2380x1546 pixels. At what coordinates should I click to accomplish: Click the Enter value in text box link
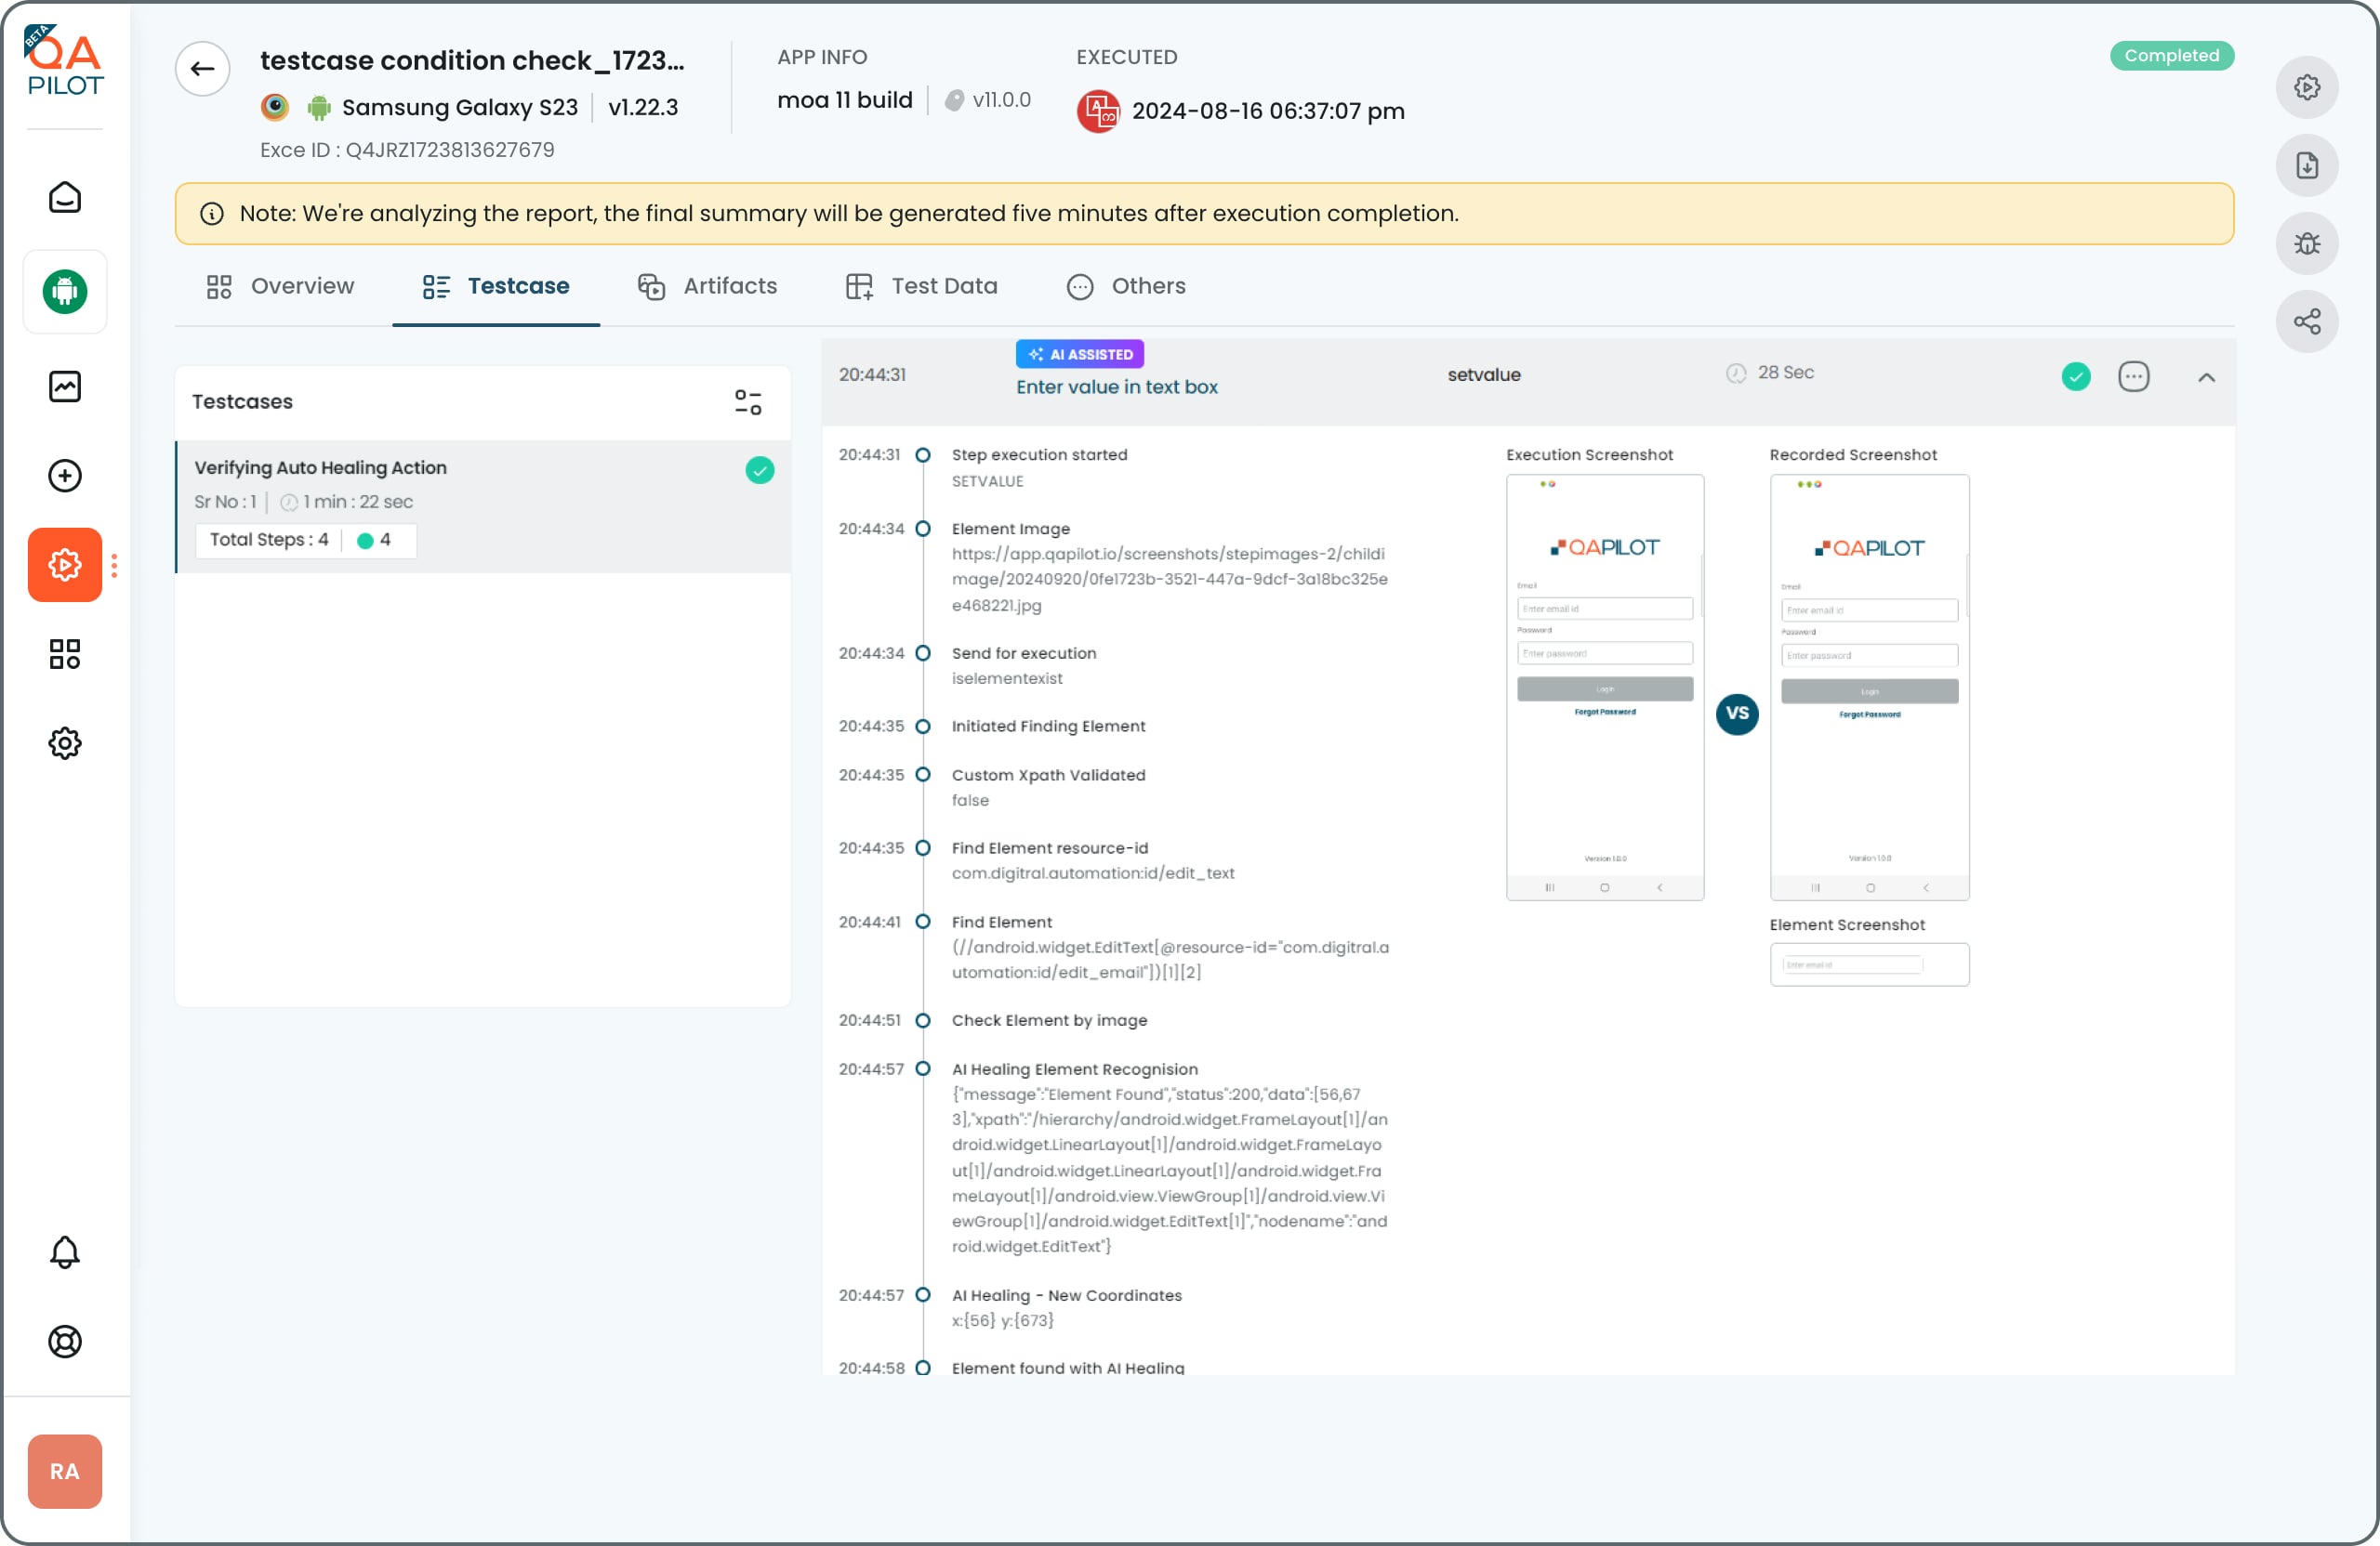pos(1116,386)
